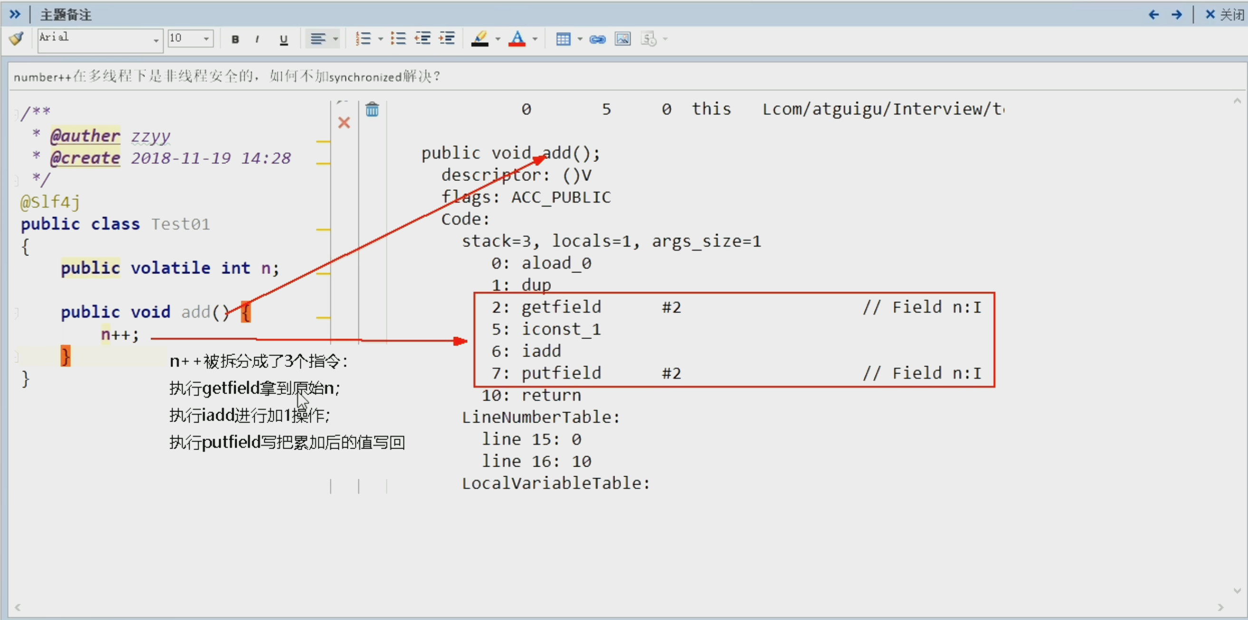
Task: Collapse panel with the double chevron icon
Action: point(15,14)
